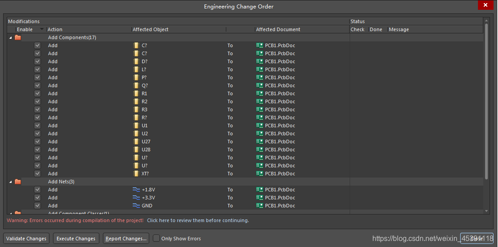The image size is (498, 247).
Task: Uncheck the Enable box for D?
Action: tap(37, 61)
